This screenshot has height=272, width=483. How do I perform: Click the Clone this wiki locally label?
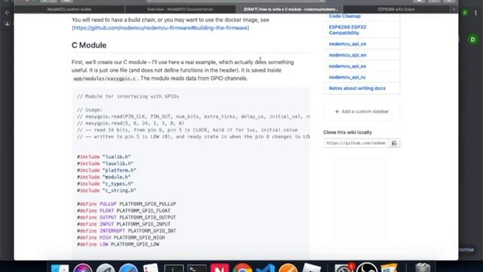[347, 132]
